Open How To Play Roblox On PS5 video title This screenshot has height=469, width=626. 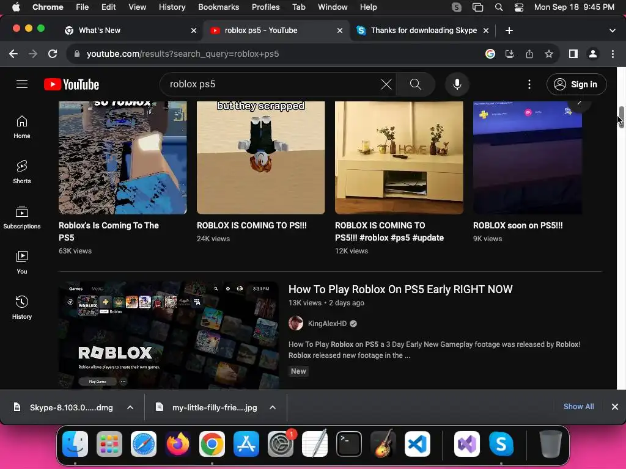tap(400, 289)
